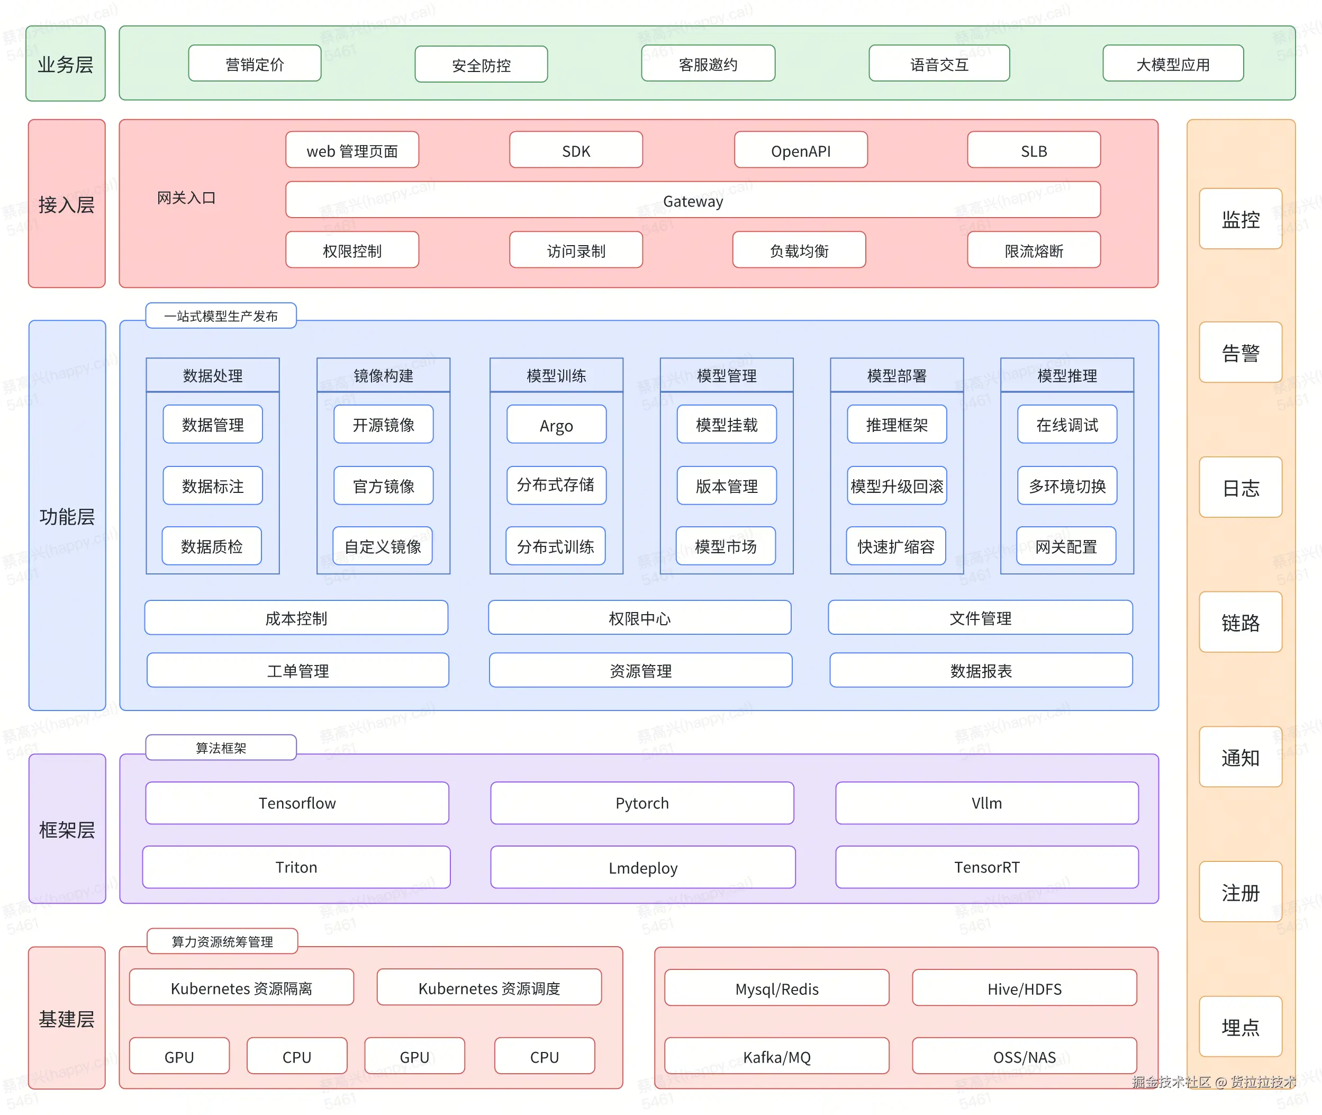Image resolution: width=1322 pixels, height=1115 pixels.
Task: Select the TensorRT box
Action: pyautogui.click(x=986, y=867)
